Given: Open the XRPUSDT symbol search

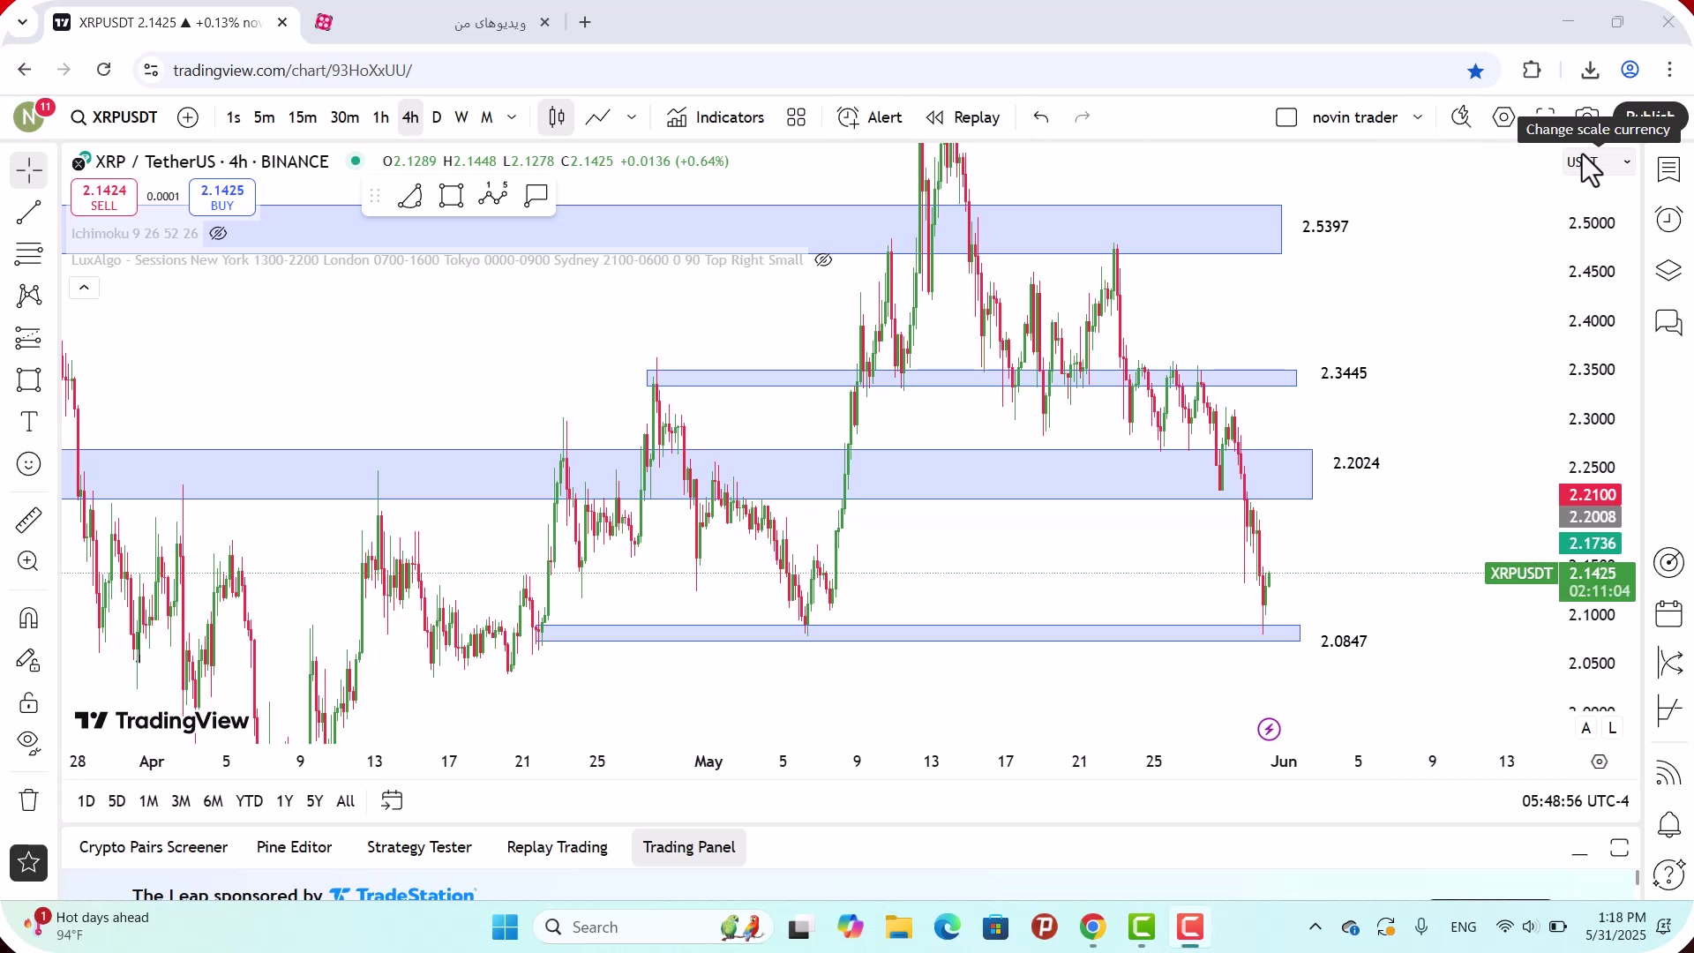Looking at the screenshot, I should [x=115, y=117].
